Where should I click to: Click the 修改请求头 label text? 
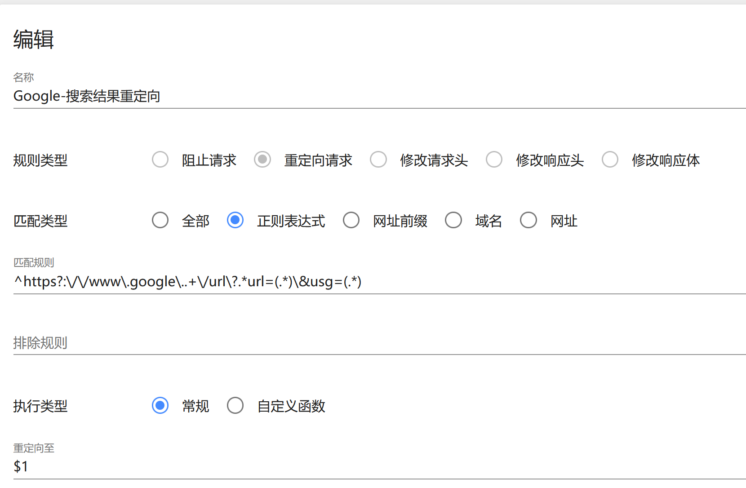(434, 160)
